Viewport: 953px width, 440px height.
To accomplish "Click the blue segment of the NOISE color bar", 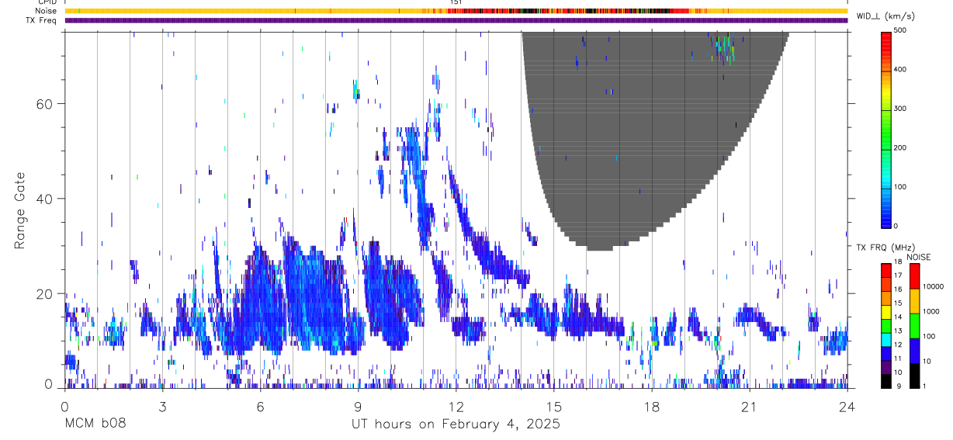I will (914, 350).
